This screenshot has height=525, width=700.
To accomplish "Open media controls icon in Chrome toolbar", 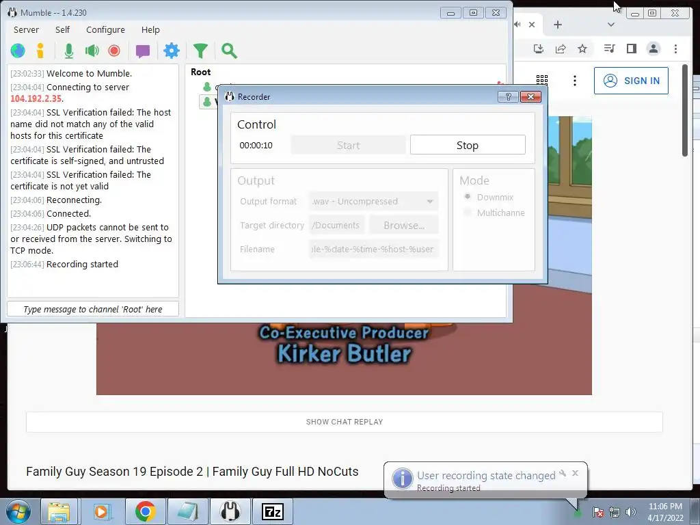I will click(609, 49).
